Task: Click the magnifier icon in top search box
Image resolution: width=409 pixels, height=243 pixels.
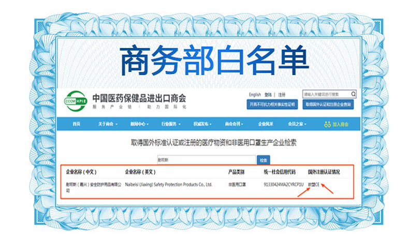Action: (353, 94)
